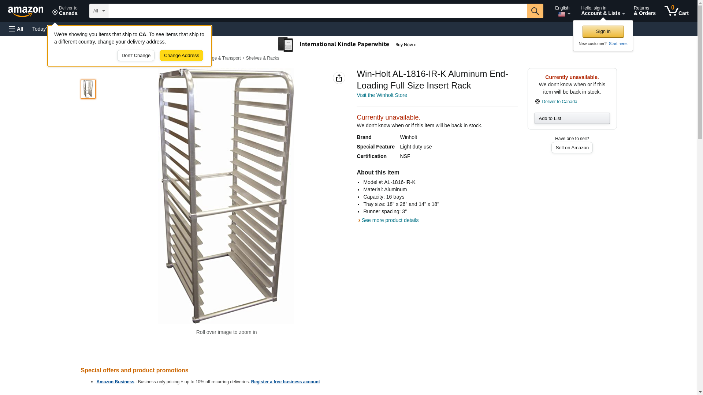The height and width of the screenshot is (395, 703).
Task: Expand the search category All dropdown
Action: [98, 11]
